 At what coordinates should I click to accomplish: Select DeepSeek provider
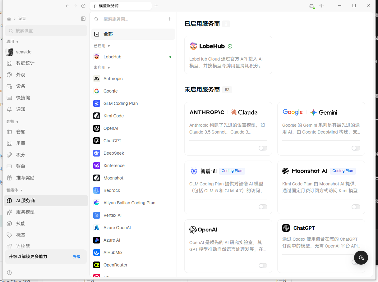point(133,153)
